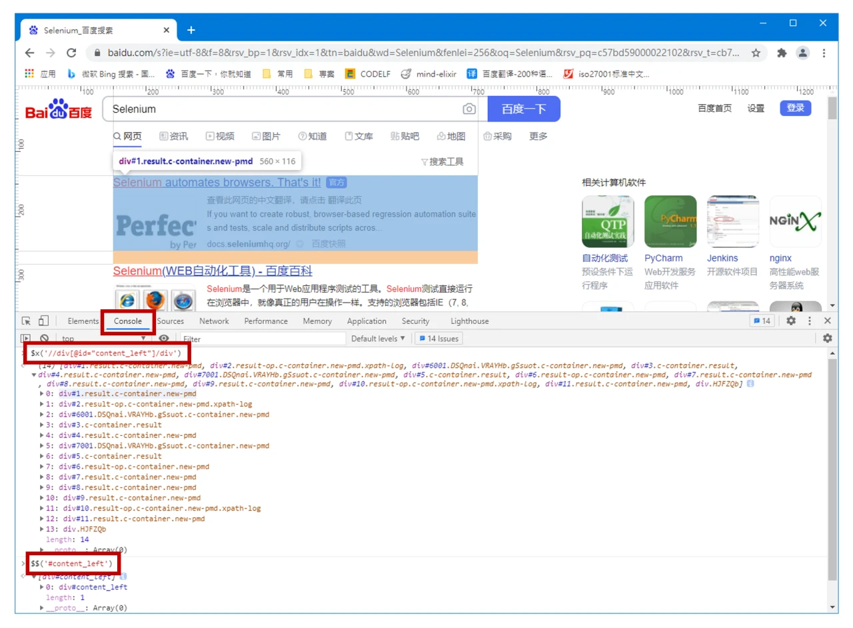Click the inspect element picker icon
Screen dimensions: 853x628
26,321
